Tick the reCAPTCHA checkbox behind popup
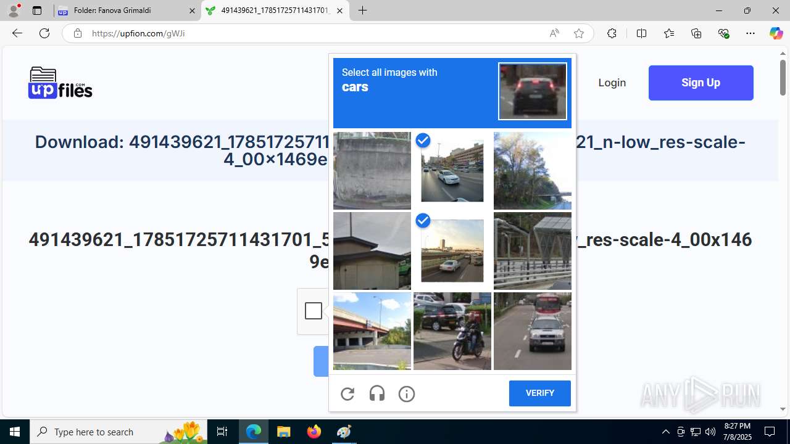The width and height of the screenshot is (790, 444). 314,311
